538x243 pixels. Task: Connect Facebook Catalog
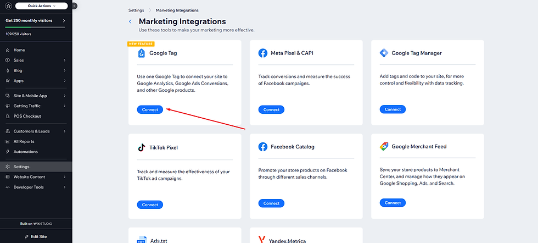click(271, 203)
